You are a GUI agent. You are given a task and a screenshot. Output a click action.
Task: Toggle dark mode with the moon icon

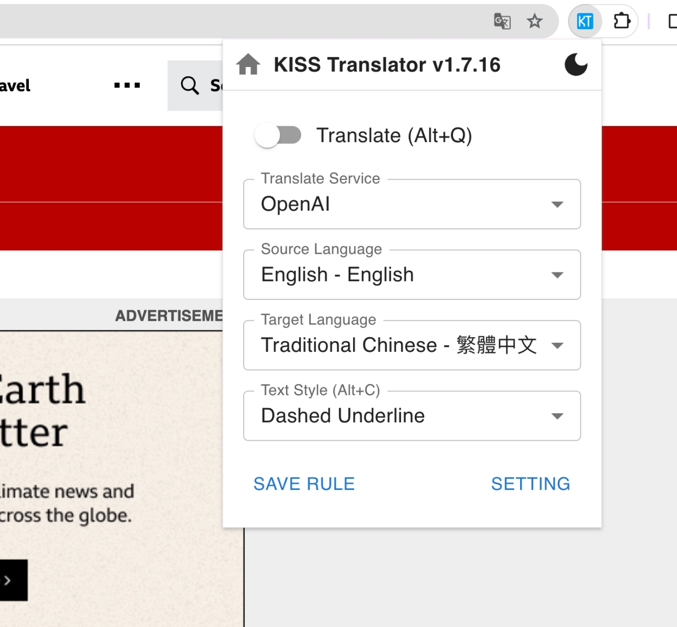pyautogui.click(x=575, y=65)
